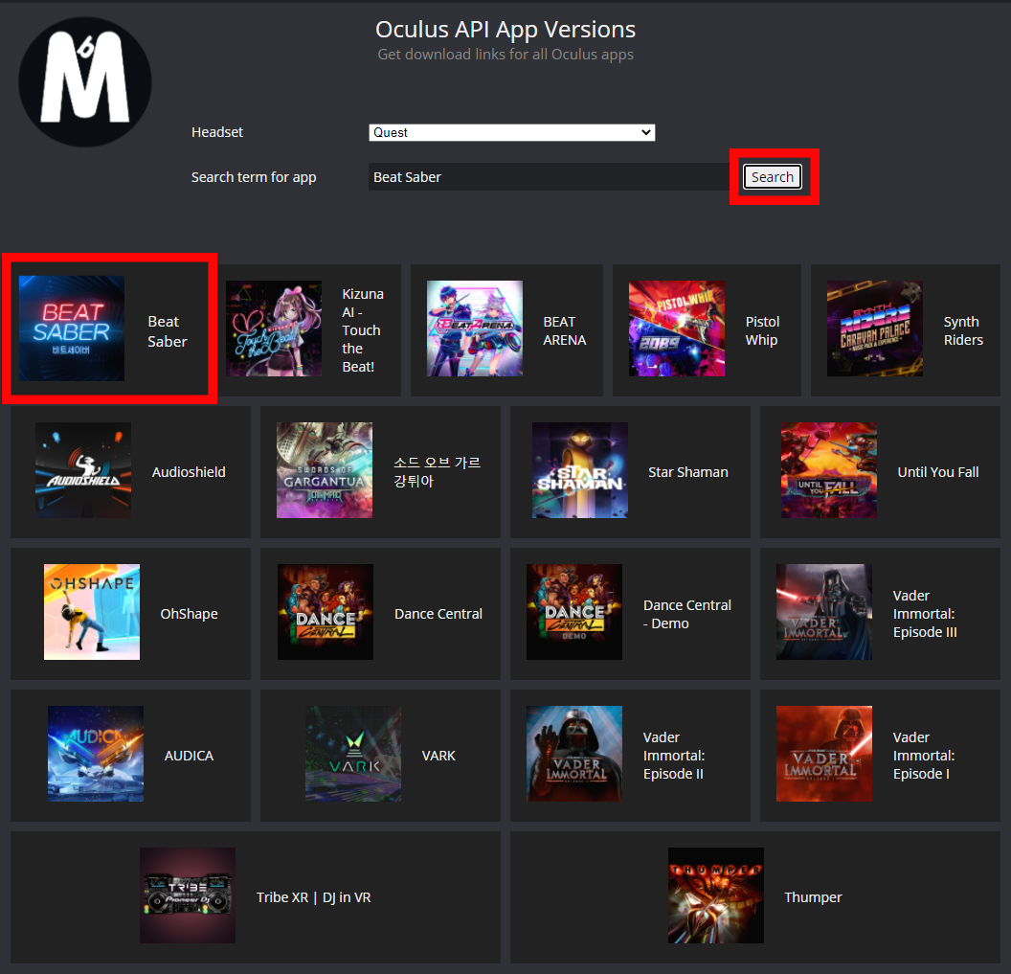
Task: Open the Dance Central full game cover
Action: 325,612
